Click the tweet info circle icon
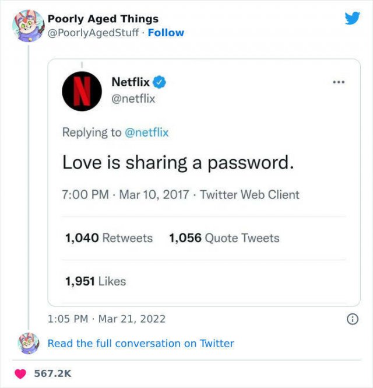The image size is (373, 388). coord(352,319)
